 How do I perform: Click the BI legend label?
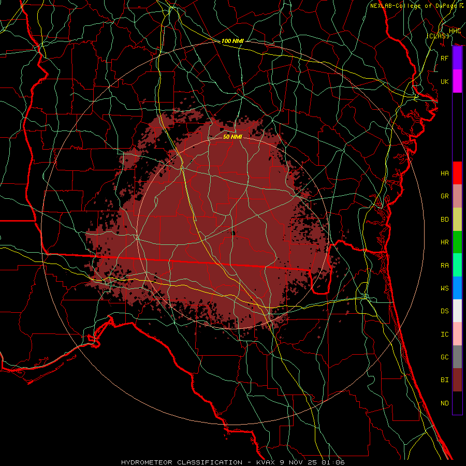444,380
